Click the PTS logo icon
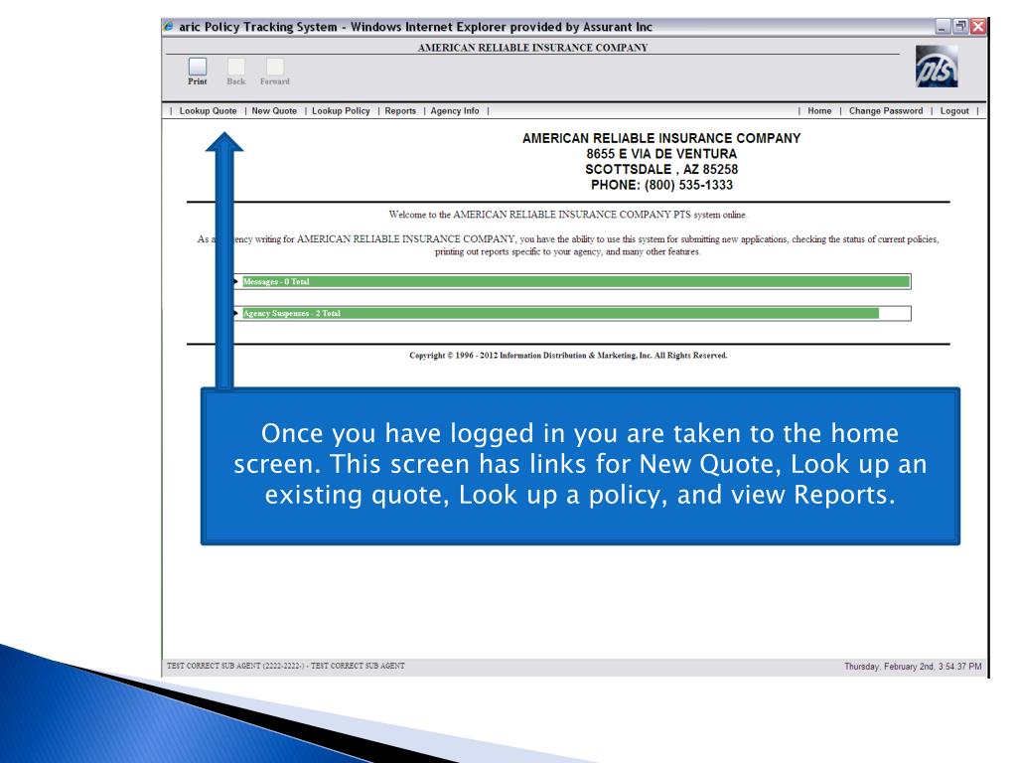Image resolution: width=1017 pixels, height=763 pixels. [x=937, y=67]
